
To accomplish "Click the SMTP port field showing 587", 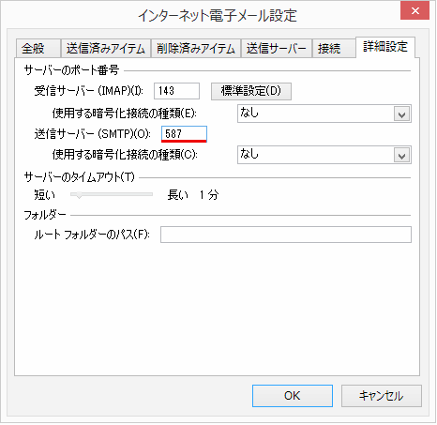I will point(184,134).
